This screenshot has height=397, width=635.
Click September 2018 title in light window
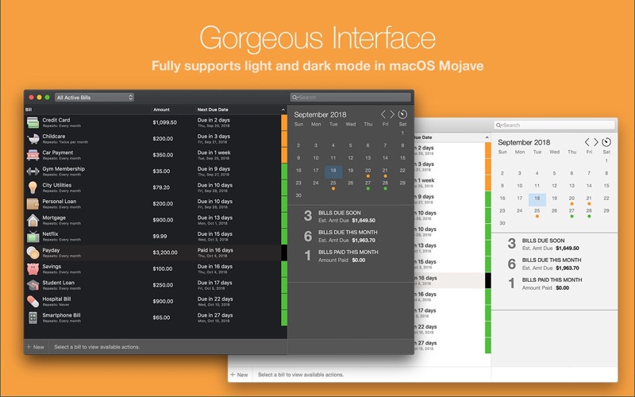click(x=524, y=142)
